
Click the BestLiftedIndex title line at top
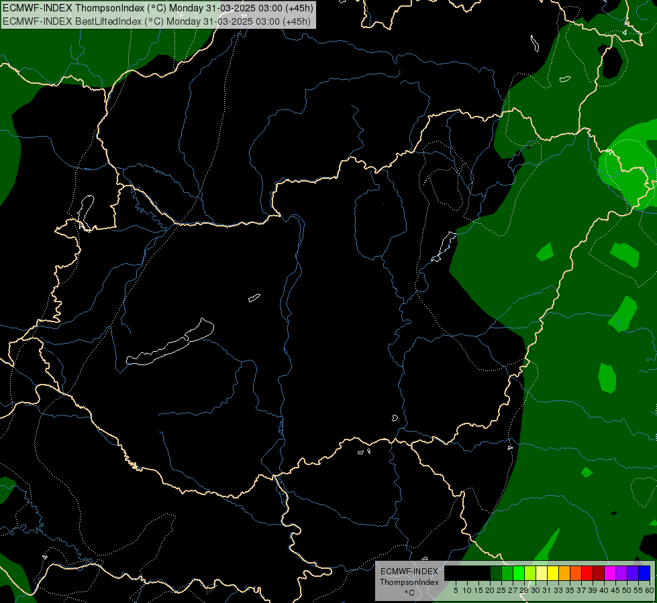156,21
